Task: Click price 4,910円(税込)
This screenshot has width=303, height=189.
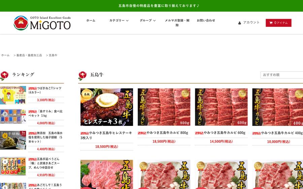Action: coord(46,175)
